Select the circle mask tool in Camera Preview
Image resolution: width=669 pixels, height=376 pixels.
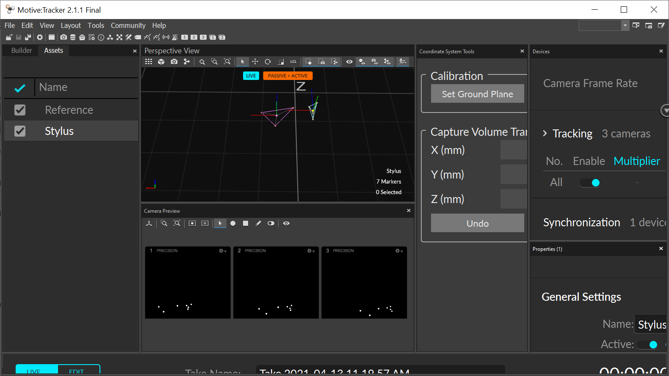click(x=233, y=223)
